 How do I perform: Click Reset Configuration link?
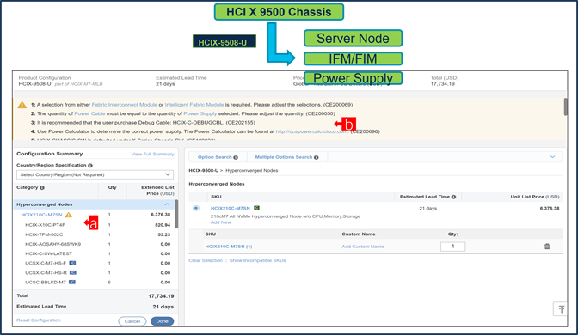(x=39, y=320)
